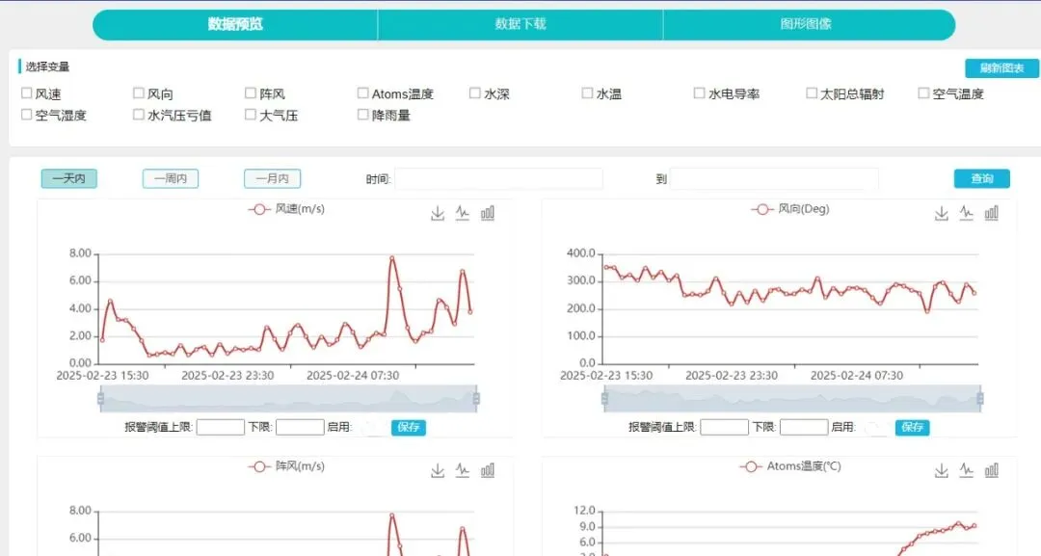This screenshot has width=1041, height=556.
Task: Switch Atoms温度 chart to line view
Action: 967,471
